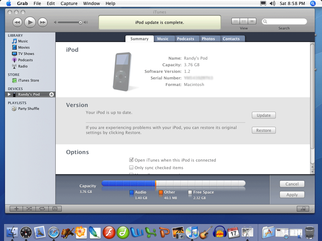Open the Capture menu
Viewport: 322px width, 241px height.
(69, 3)
